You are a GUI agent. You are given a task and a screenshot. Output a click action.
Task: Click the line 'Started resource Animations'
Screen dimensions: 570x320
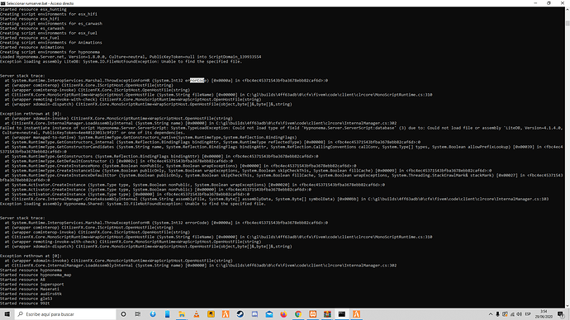tap(32, 47)
